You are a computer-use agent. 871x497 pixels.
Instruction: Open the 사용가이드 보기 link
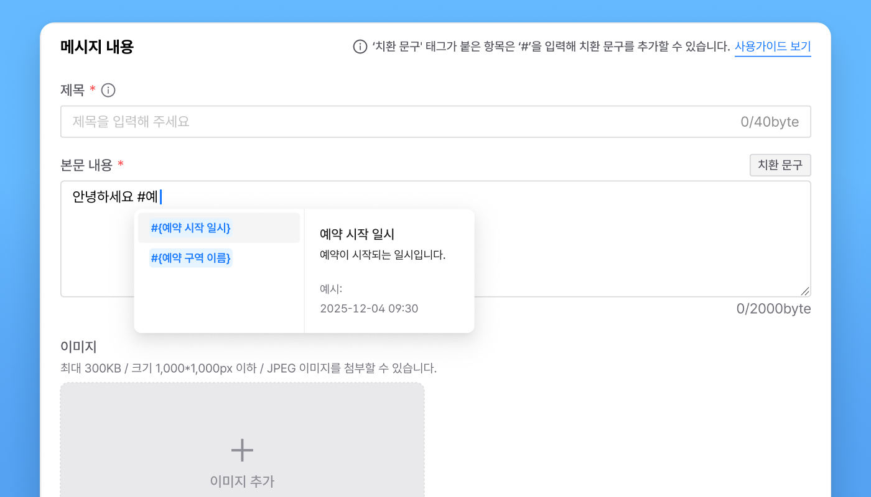(x=773, y=47)
